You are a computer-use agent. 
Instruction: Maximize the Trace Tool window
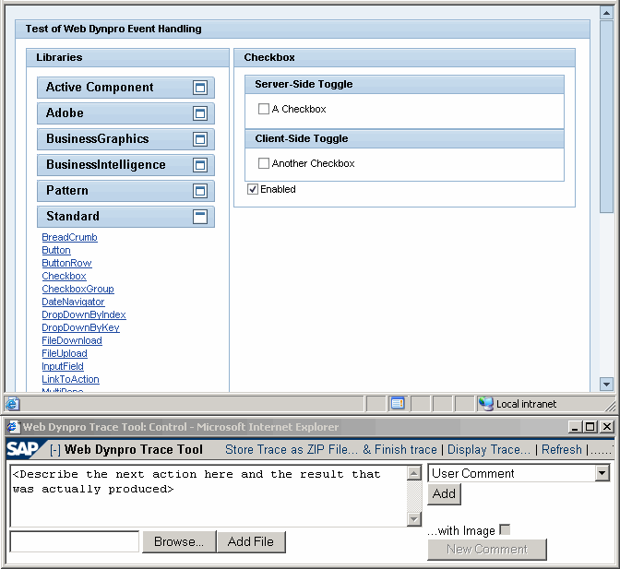point(590,427)
